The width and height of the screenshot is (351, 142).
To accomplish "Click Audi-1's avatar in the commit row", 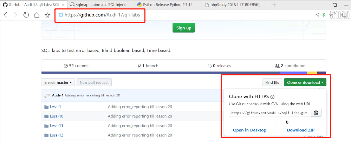I will click(47, 95).
